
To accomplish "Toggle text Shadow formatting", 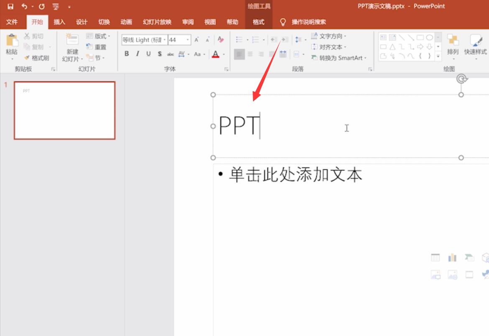I will coord(160,54).
